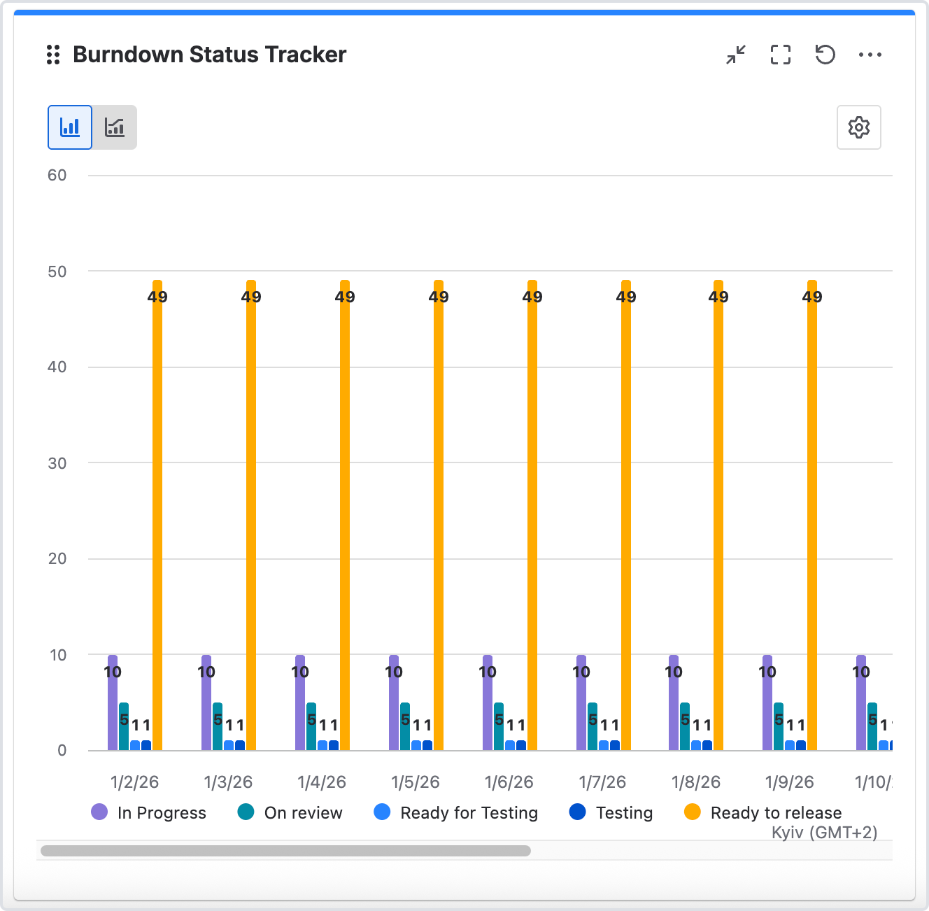Screen dimensions: 929x911
Task: Click the horizontal chart scrollbar thumb
Action: tap(285, 851)
